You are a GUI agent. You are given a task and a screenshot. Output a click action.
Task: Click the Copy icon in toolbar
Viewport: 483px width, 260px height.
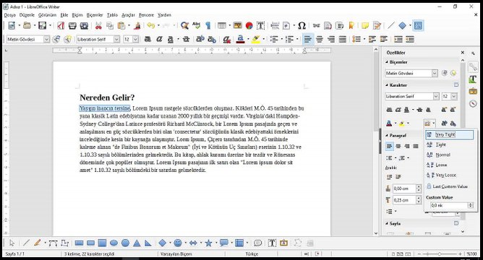point(110,25)
